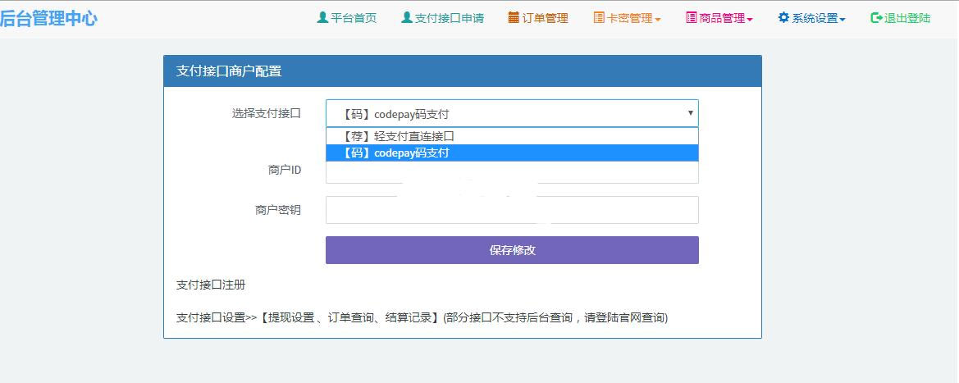Expand the 系统设置 dropdown menu
The width and height of the screenshot is (959, 383).
[x=811, y=18]
